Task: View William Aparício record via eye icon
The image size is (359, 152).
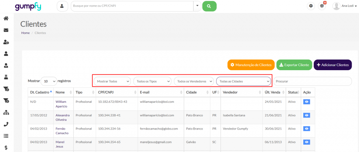Action: (x=307, y=101)
